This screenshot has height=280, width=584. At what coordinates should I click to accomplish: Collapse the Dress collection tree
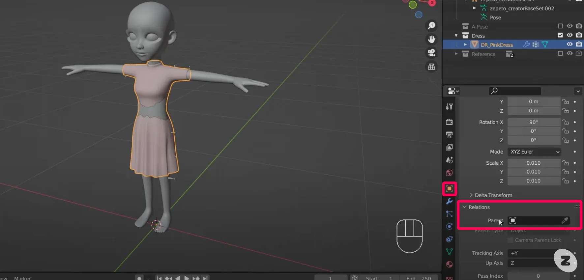pos(456,36)
